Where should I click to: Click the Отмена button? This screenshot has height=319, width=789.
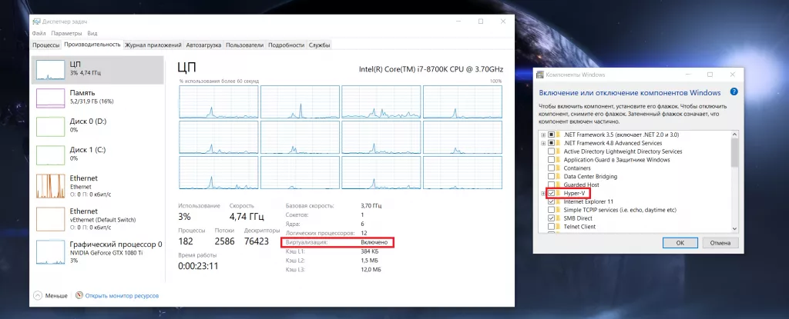point(720,243)
